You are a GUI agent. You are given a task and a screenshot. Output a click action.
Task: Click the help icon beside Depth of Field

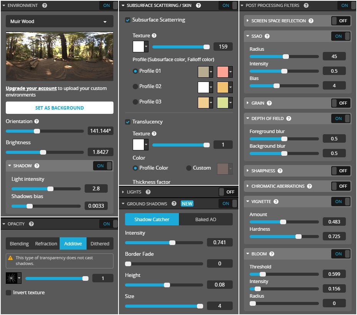[x=289, y=118]
